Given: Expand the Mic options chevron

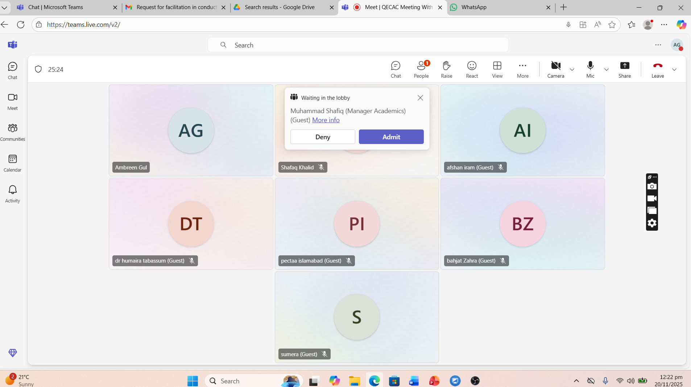Looking at the screenshot, I should click(606, 70).
